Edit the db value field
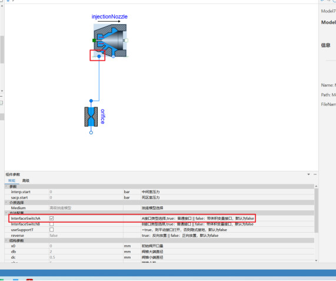This screenshot has width=336, height=281. [x=86, y=252]
